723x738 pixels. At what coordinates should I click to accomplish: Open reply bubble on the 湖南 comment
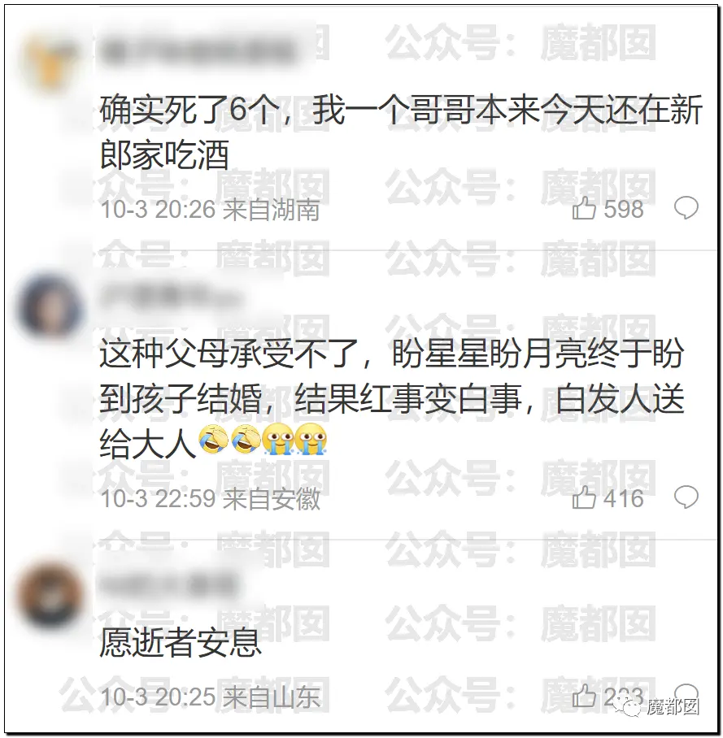[686, 207]
